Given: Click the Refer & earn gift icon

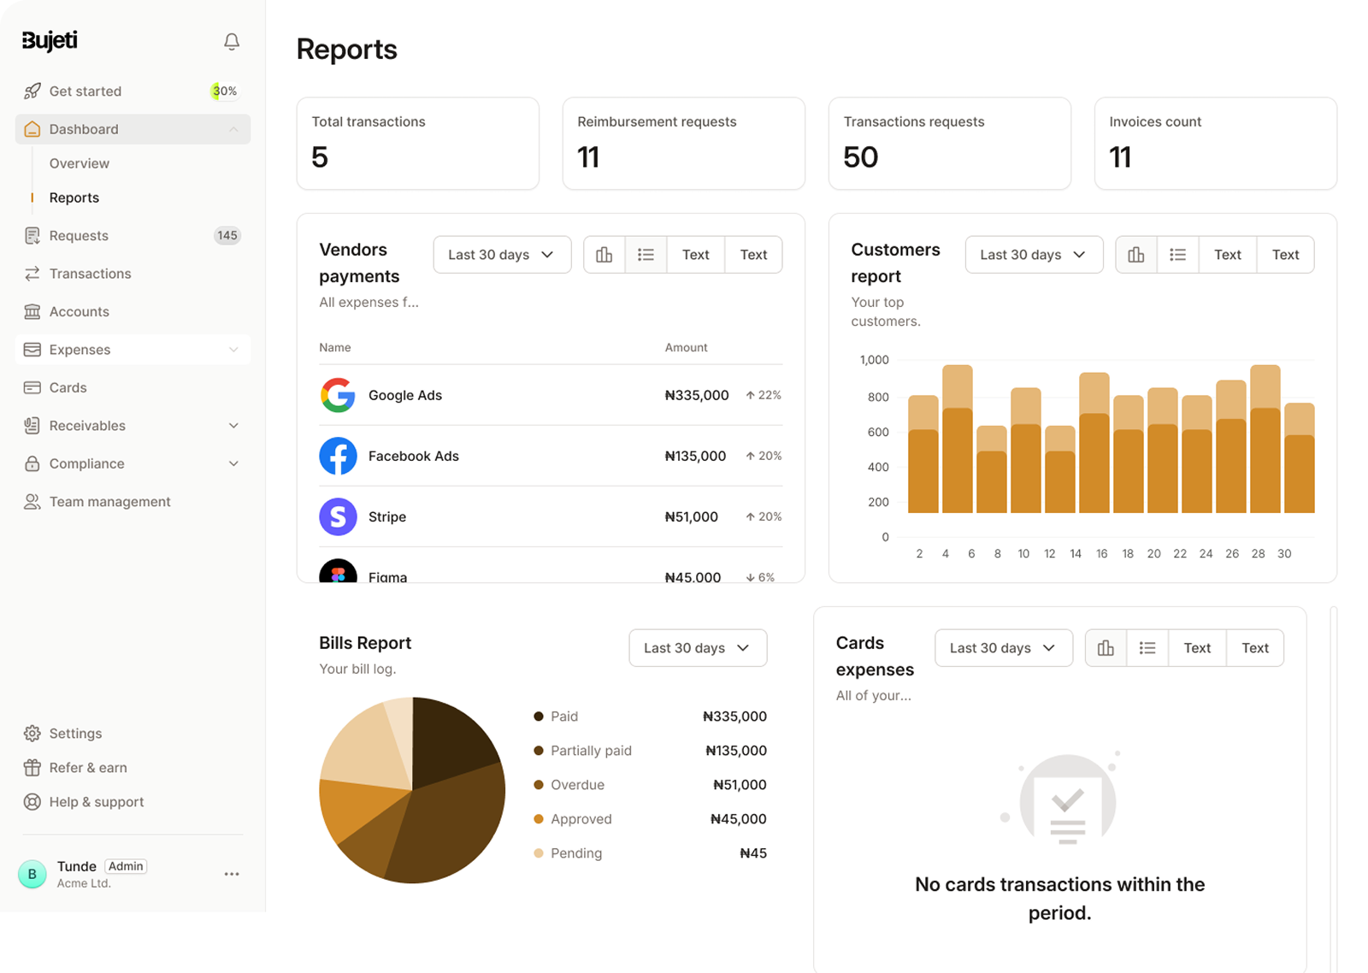Looking at the screenshot, I should (32, 768).
